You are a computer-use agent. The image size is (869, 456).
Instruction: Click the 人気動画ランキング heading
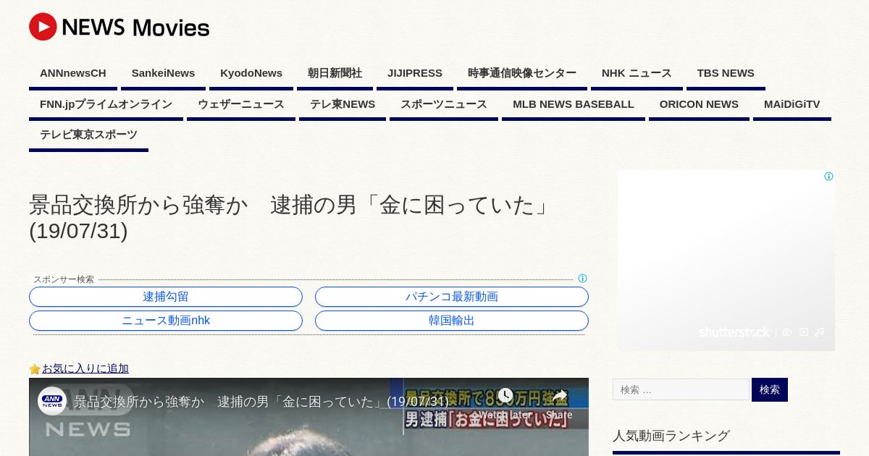pyautogui.click(x=671, y=436)
